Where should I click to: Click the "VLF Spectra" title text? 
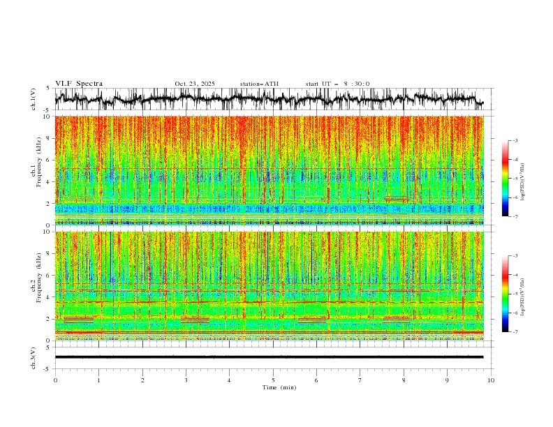coord(79,84)
